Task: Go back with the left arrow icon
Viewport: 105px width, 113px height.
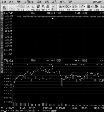Action: point(12,8)
